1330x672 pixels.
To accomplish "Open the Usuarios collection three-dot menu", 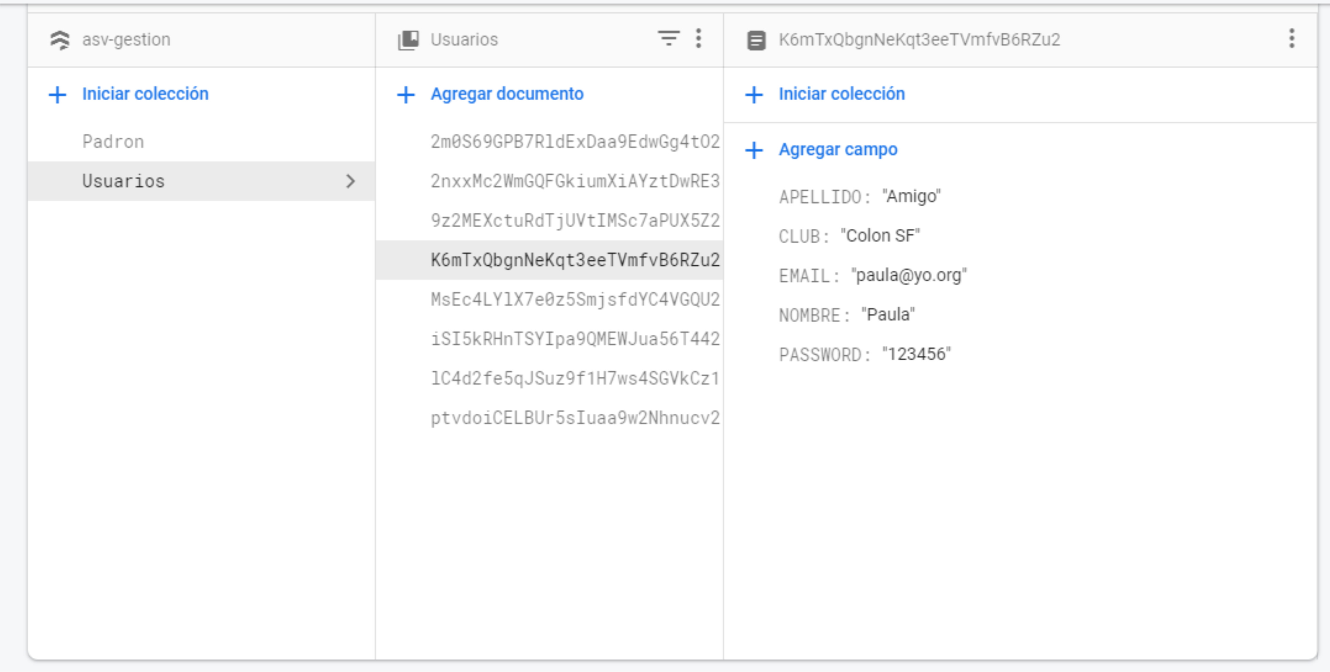I will (699, 39).
